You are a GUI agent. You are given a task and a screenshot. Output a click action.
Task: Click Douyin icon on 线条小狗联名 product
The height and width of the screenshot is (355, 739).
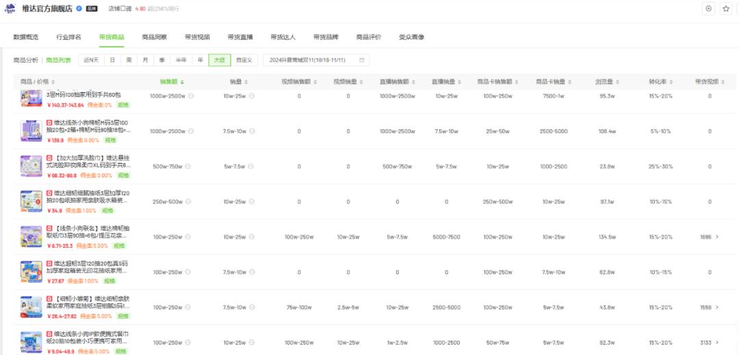pos(49,228)
